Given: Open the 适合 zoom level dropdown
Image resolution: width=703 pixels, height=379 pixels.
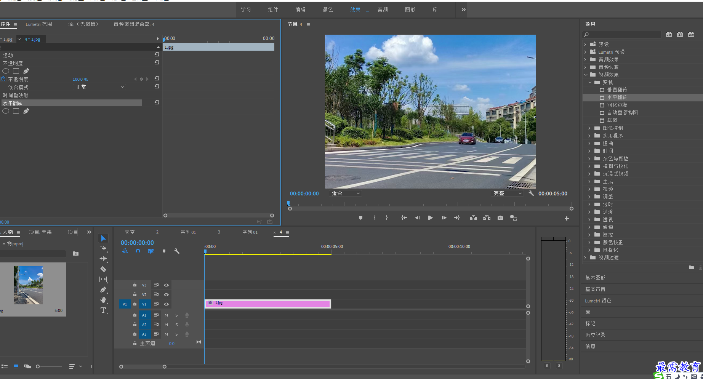Looking at the screenshot, I should point(345,193).
